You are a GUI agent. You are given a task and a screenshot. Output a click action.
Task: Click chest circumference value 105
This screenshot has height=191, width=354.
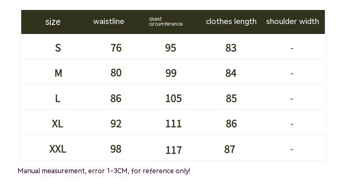click(173, 99)
